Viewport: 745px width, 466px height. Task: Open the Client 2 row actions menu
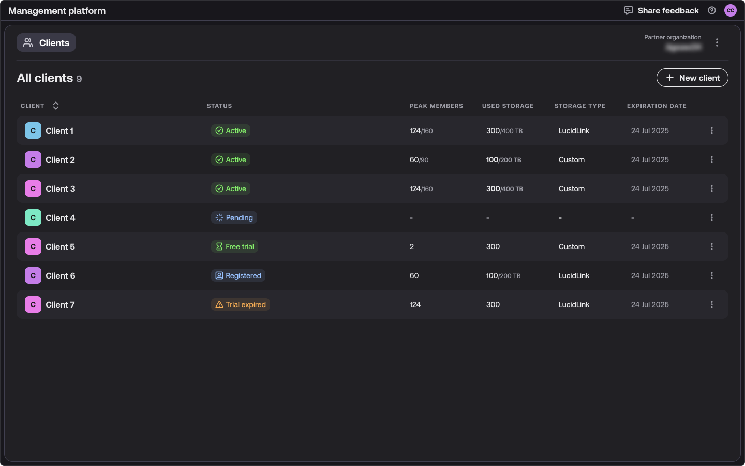[712, 159]
